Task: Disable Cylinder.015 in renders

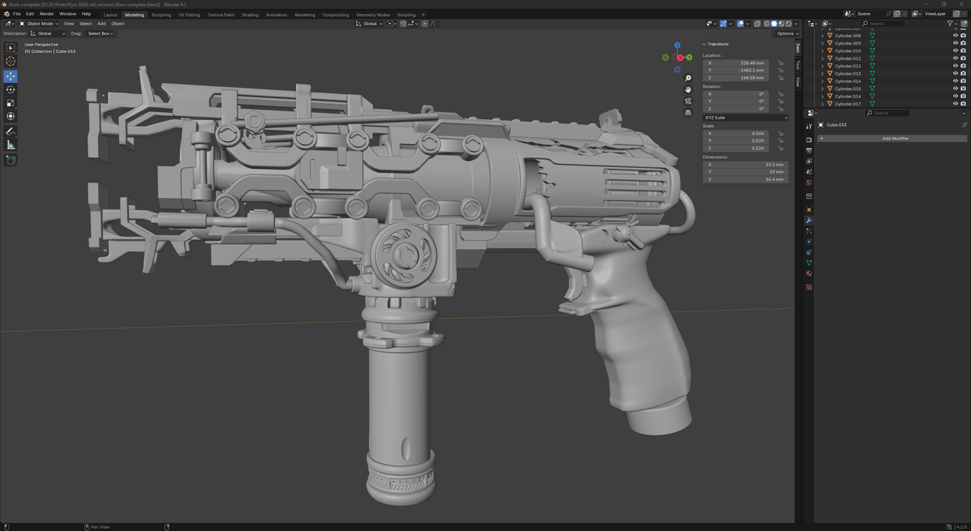Action: pos(963,89)
